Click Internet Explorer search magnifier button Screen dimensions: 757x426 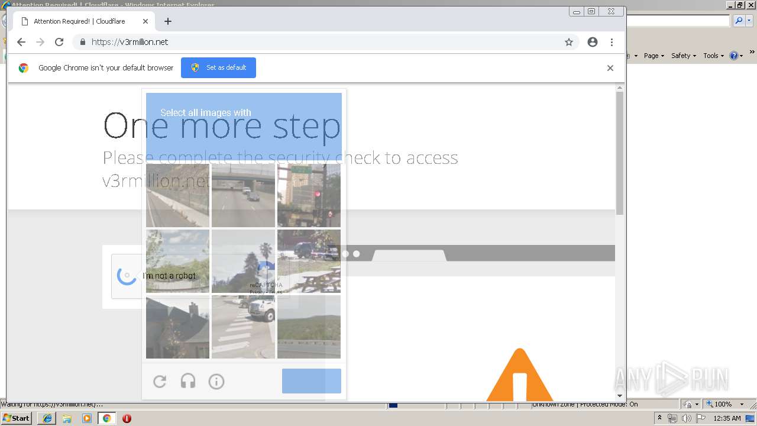(x=739, y=21)
